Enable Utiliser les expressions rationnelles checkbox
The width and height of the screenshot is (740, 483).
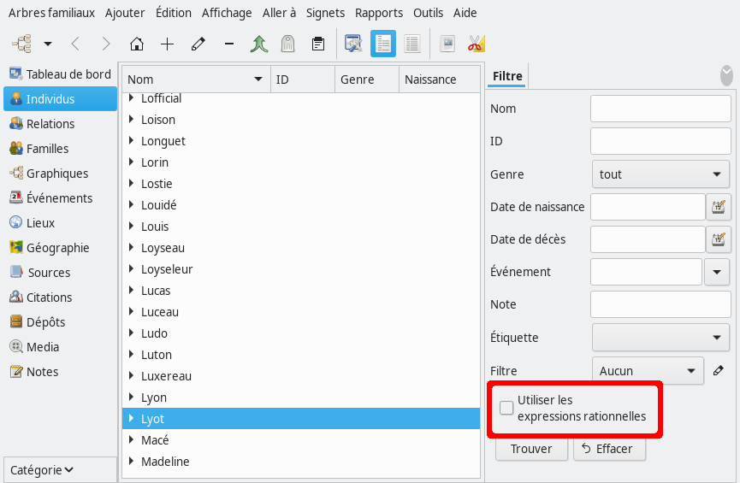pos(507,408)
